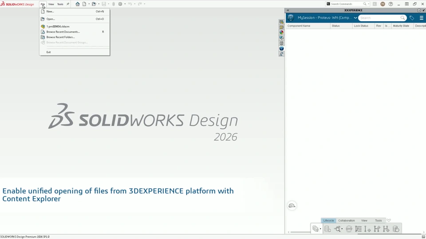Click the Save toolbar icon
This screenshot has height=239, width=426.
click(104, 4)
